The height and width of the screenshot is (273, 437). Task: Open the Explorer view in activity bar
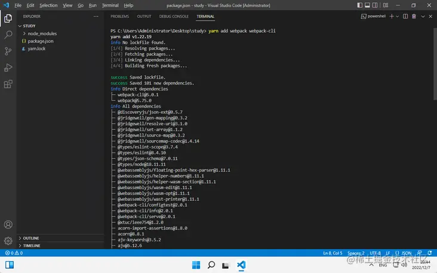click(8, 18)
